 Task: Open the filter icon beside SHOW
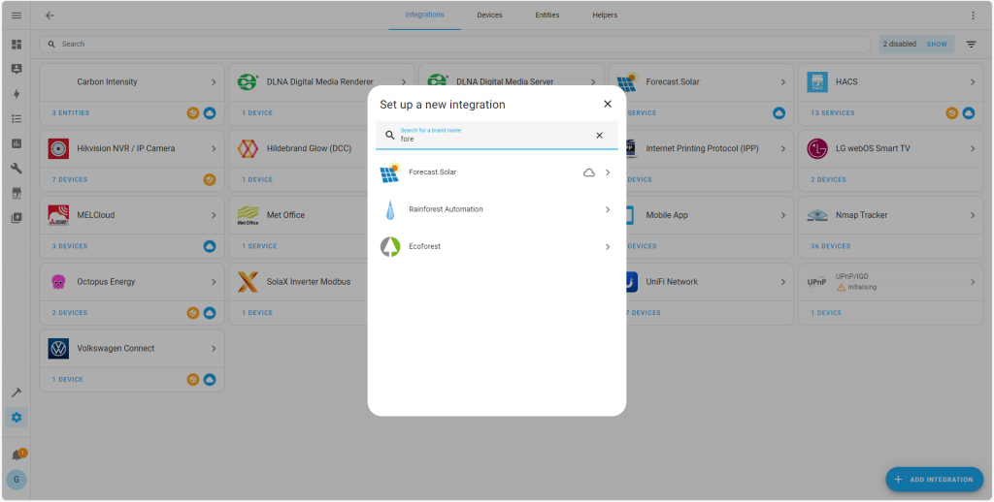click(971, 45)
